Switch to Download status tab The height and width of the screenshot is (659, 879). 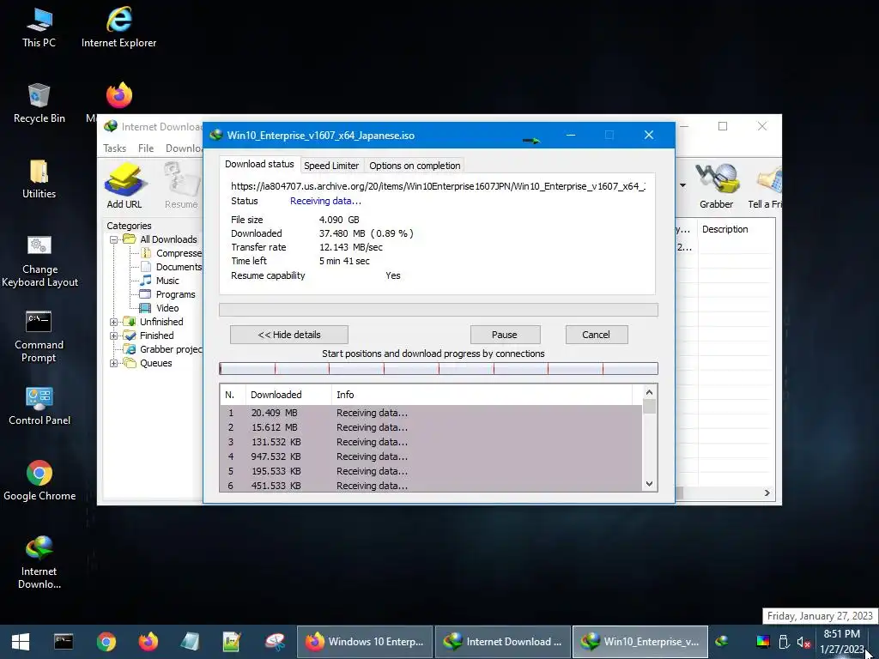pyautogui.click(x=259, y=164)
